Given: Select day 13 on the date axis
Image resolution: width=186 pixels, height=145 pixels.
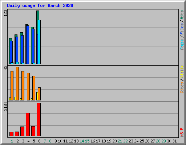Looking at the screenshot, I should 76,141.
